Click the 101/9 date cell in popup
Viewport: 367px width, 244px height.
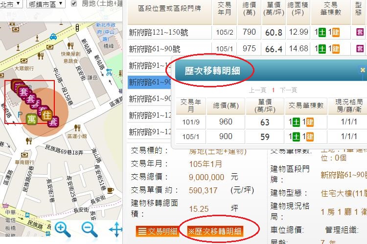pos(191,122)
